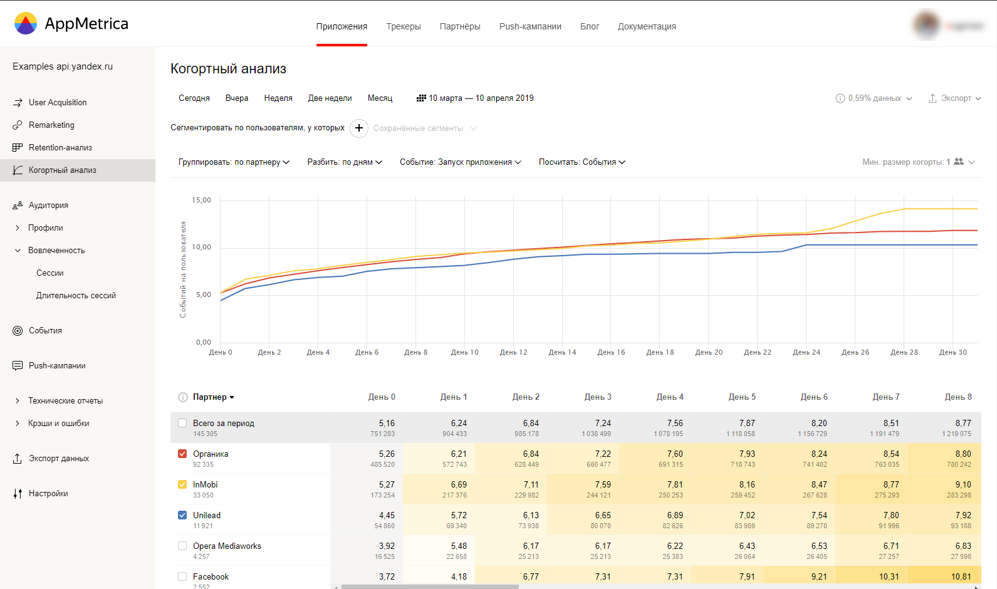
Task: Open the 0,59% данных sampling dropdown
Action: [x=874, y=98]
